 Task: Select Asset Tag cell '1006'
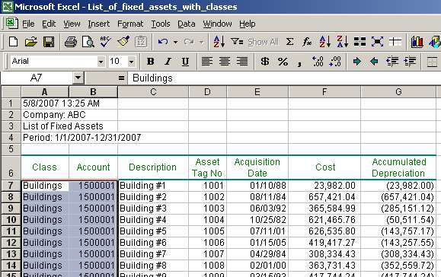(207, 243)
